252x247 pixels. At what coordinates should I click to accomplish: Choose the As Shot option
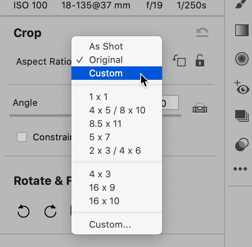(106, 46)
